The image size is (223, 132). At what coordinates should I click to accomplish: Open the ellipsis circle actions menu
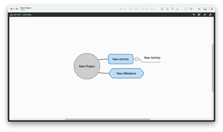point(152,9)
